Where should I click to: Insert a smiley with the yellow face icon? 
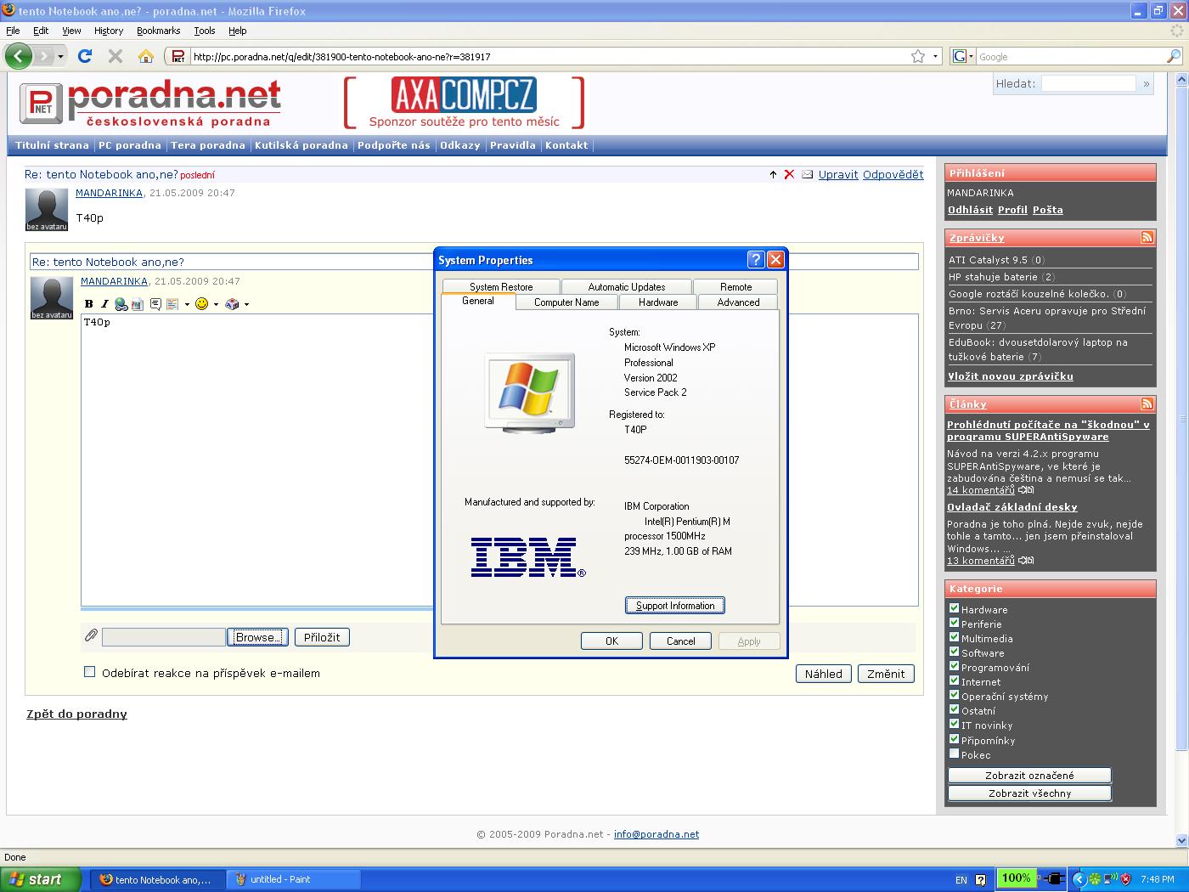[x=201, y=304]
